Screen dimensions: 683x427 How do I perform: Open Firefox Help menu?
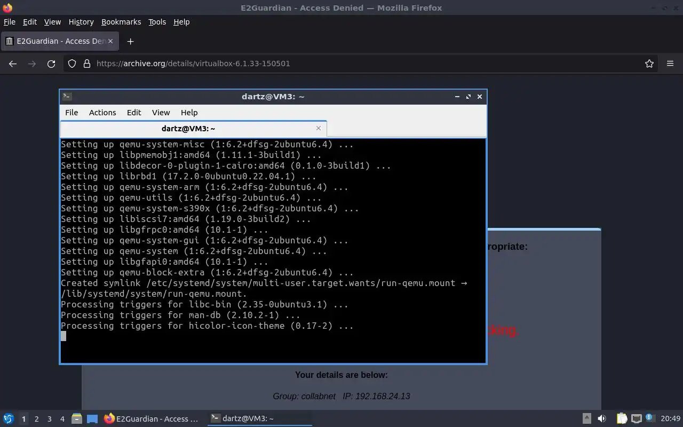(x=181, y=22)
